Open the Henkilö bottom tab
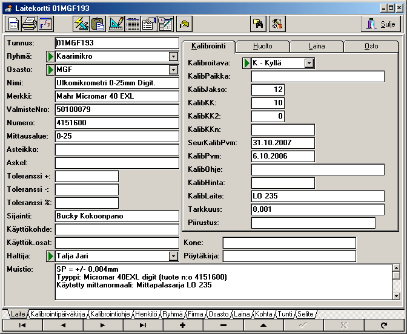 (x=147, y=314)
